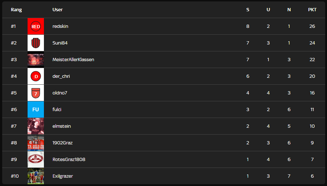Click oldno7's number 7 badge avatar
Viewport: 327px width, 186px height.
point(36,93)
